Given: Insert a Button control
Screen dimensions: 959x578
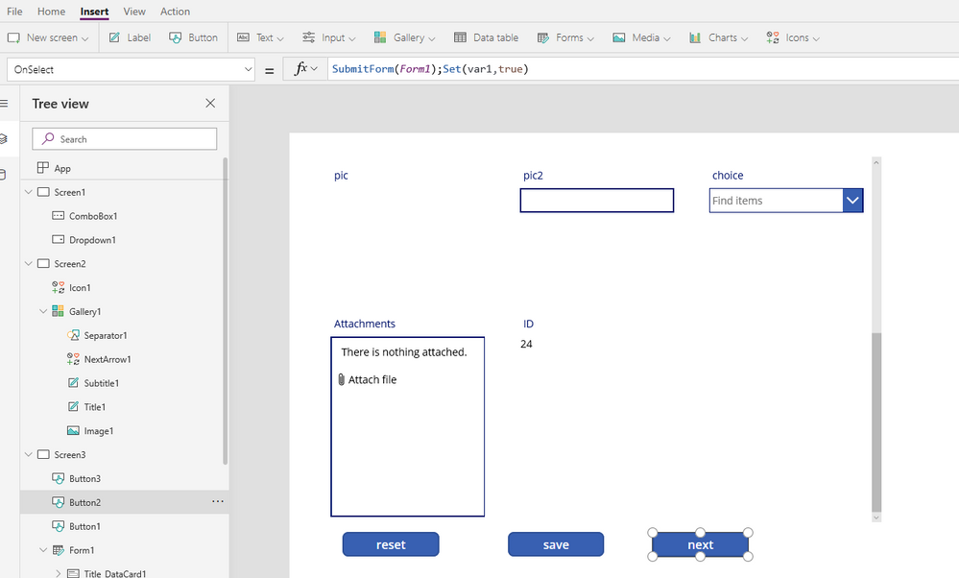Looking at the screenshot, I should [x=193, y=37].
